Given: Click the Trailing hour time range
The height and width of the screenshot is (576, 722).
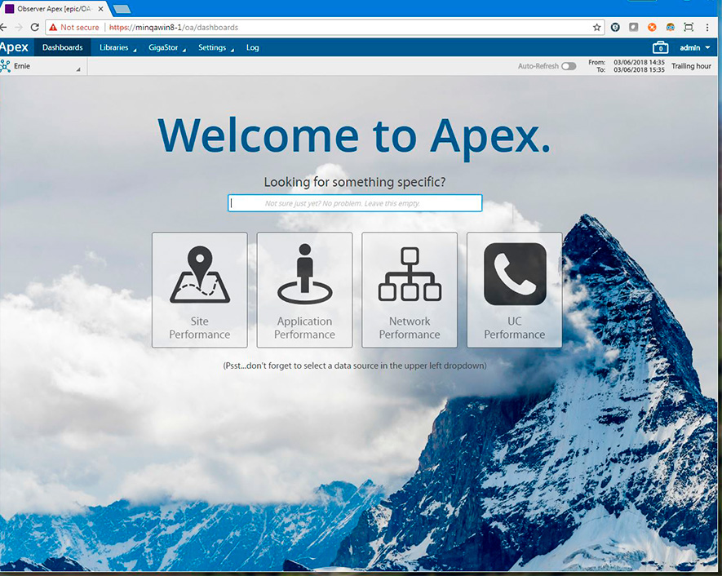Looking at the screenshot, I should 691,66.
